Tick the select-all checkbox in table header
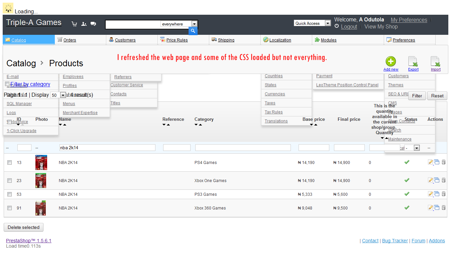The image size is (451, 254). [10, 122]
